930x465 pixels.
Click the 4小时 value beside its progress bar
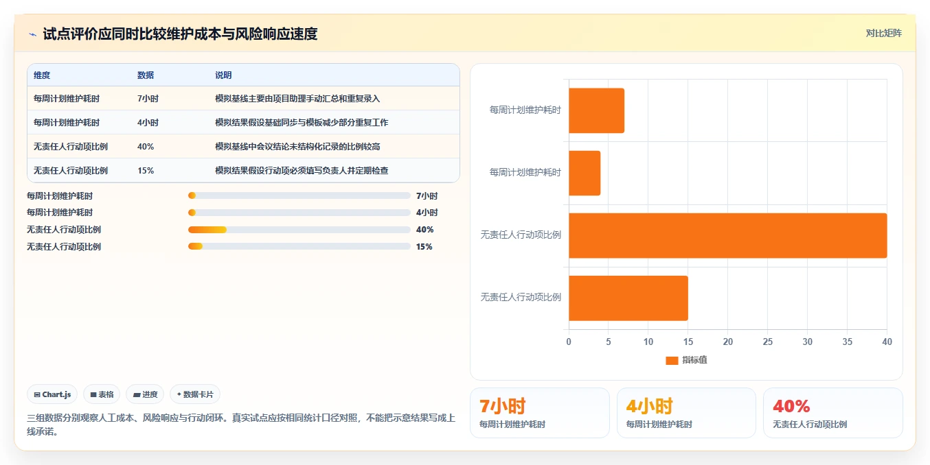(x=427, y=213)
